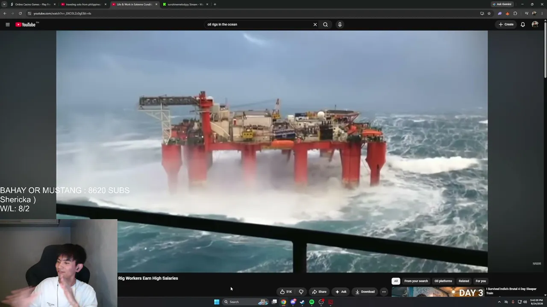Open the MetaMask fox extension
This screenshot has height=307, width=547.
507,13
